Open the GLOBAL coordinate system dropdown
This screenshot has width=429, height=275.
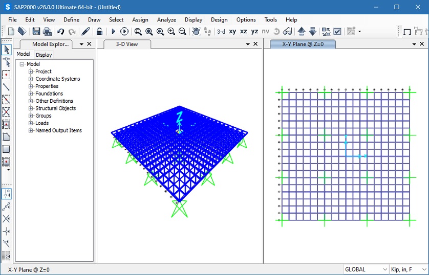(366, 269)
